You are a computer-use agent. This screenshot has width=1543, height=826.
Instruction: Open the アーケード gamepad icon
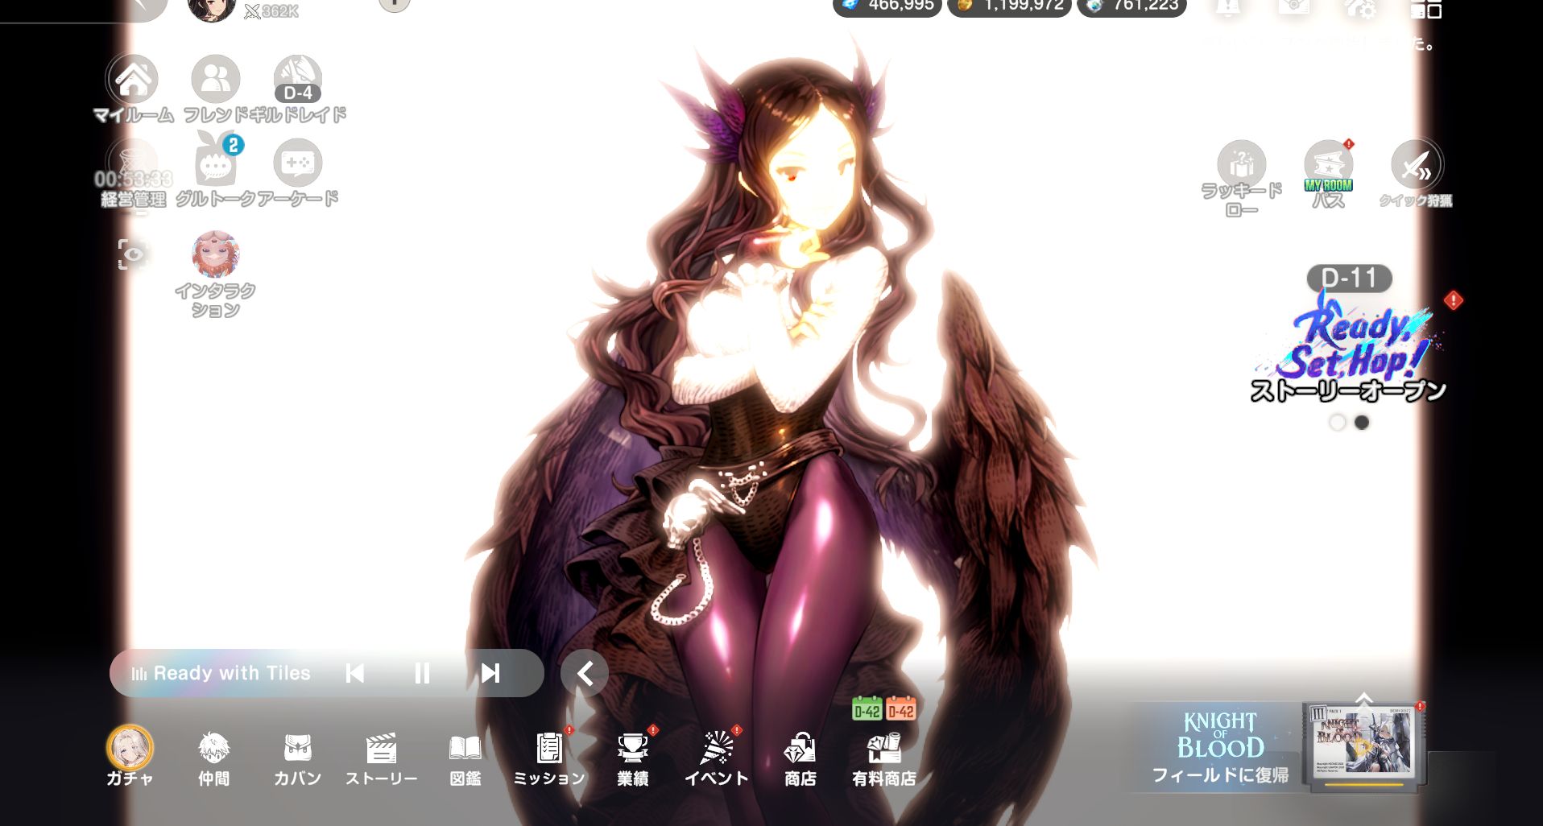click(x=297, y=164)
